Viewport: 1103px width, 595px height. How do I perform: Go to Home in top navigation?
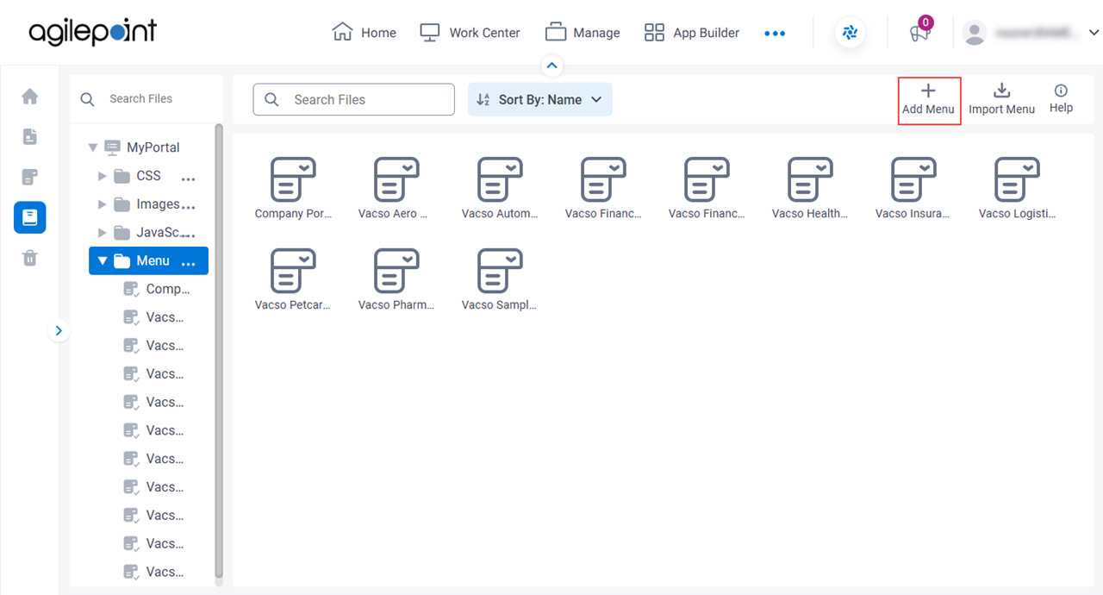(x=365, y=33)
